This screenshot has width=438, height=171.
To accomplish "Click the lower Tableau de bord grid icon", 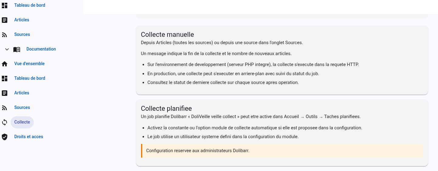I will [x=5, y=79].
